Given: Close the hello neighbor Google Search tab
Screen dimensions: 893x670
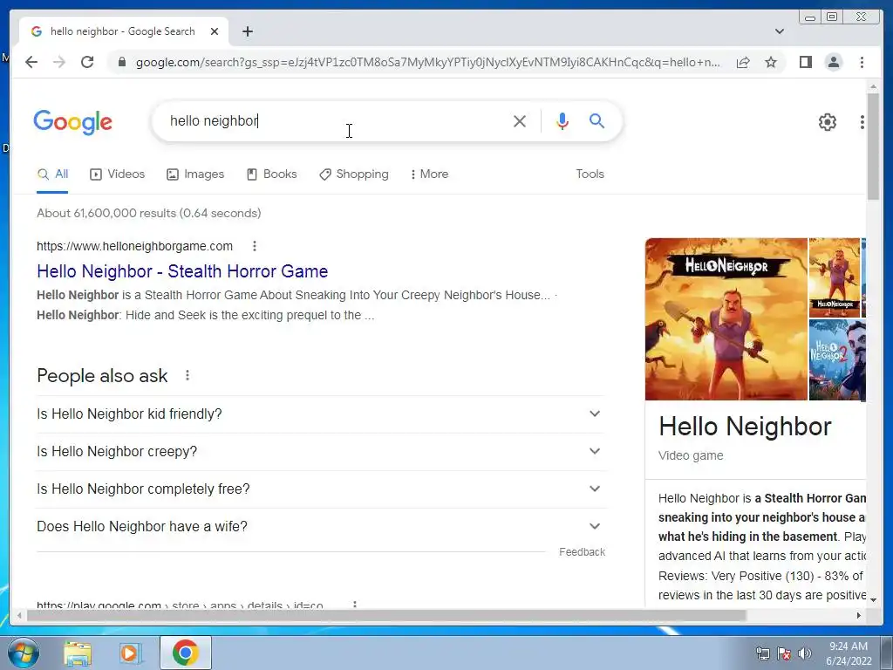Looking at the screenshot, I should [215, 31].
